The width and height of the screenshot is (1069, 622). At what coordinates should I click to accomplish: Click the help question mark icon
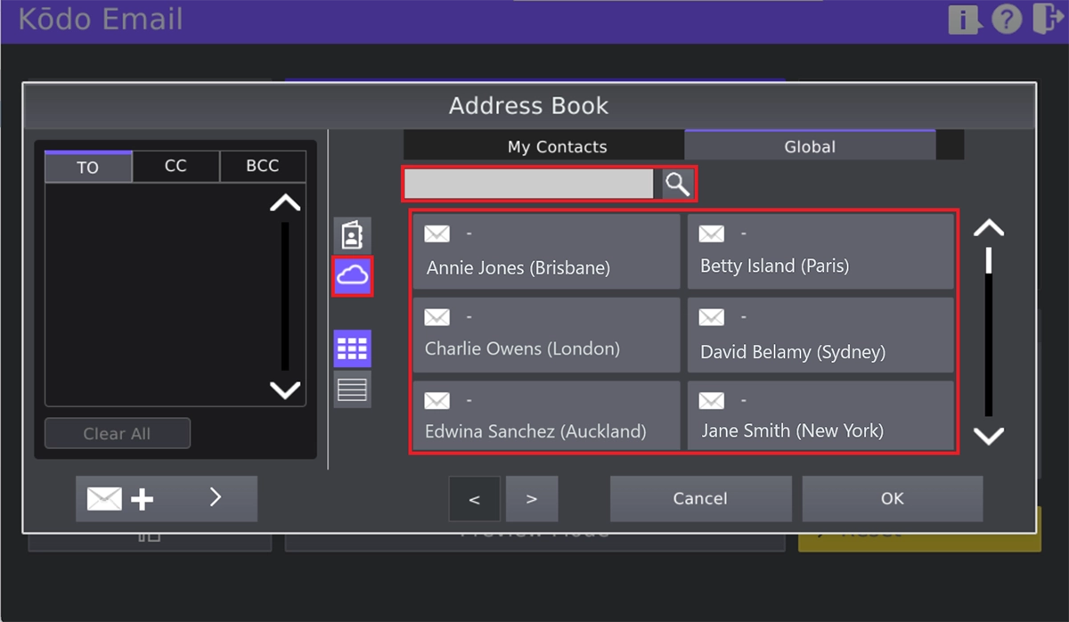click(1007, 19)
